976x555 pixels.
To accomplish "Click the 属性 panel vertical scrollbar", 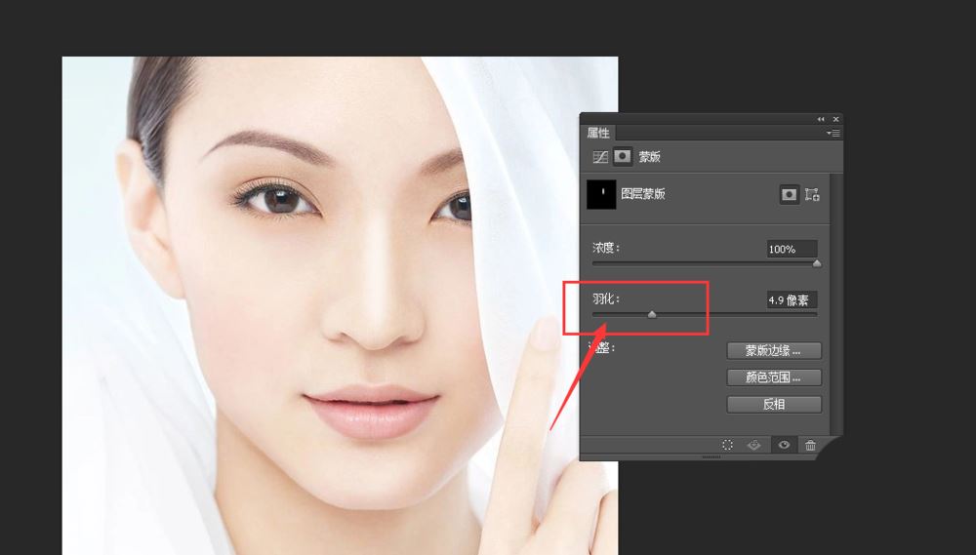I will pyautogui.click(x=835, y=303).
